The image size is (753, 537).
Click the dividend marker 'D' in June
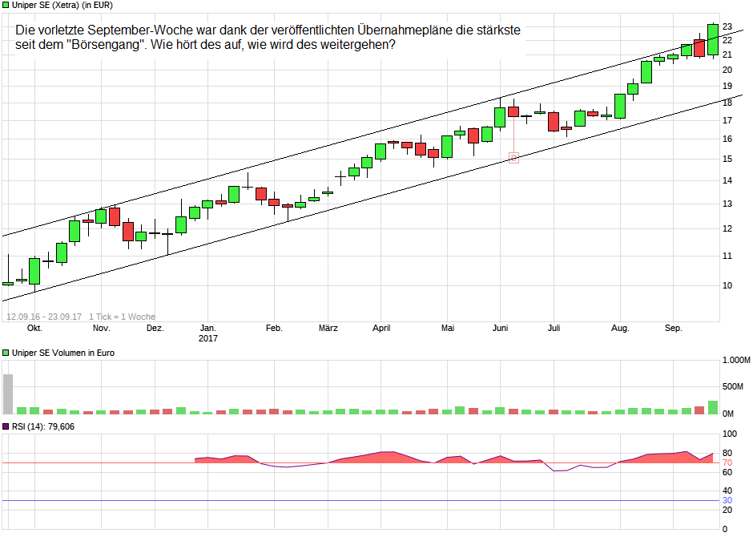pyautogui.click(x=513, y=158)
